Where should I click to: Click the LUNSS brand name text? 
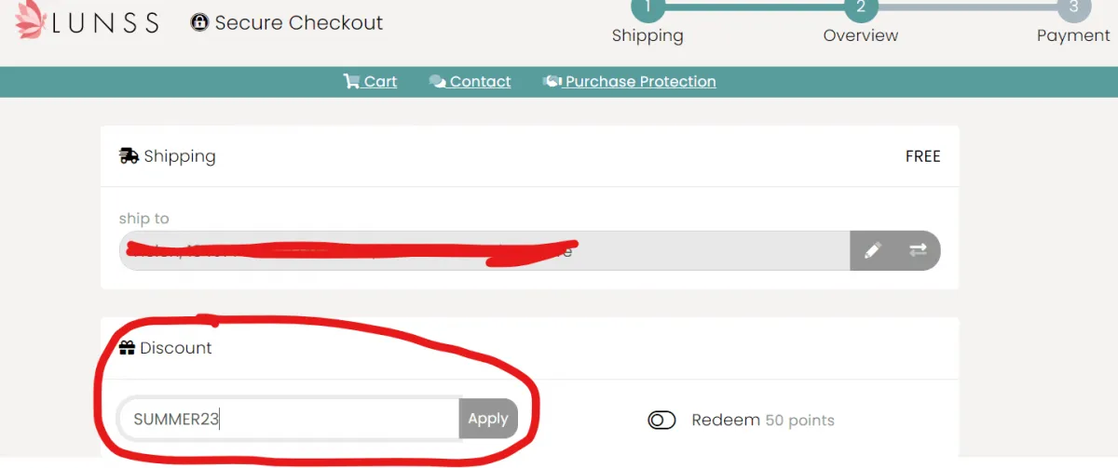tap(105, 23)
